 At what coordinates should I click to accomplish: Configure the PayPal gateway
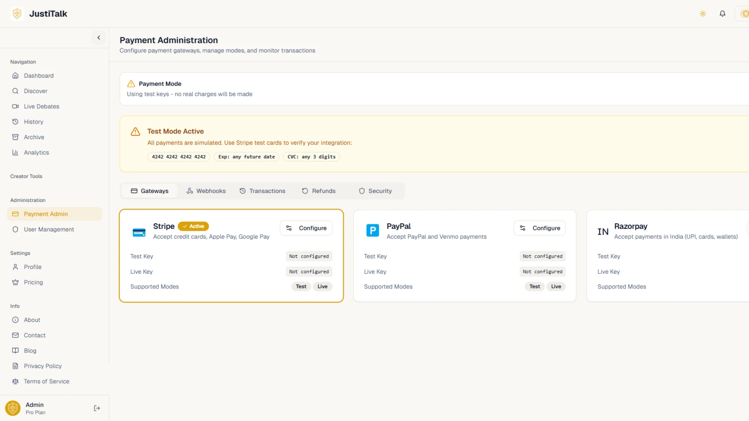540,228
